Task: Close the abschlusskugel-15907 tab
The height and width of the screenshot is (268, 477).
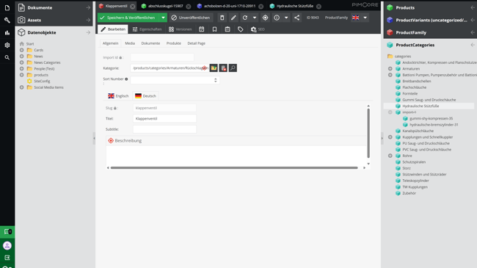Action: [189, 6]
